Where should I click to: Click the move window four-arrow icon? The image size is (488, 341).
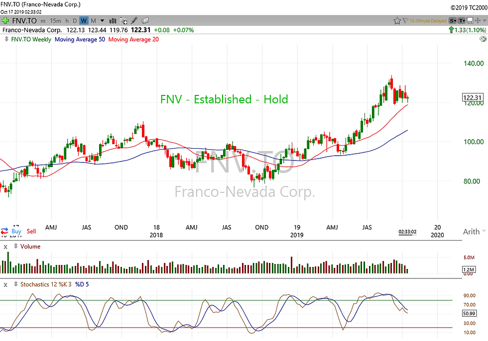pyautogui.click(x=478, y=21)
